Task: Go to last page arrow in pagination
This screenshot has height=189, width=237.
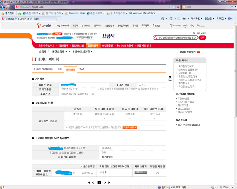Action: 109,183
